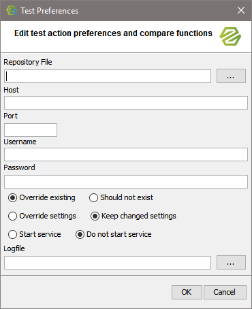Browse for Logfile using ellipsis button
This screenshot has width=252, height=309.
coord(231,263)
